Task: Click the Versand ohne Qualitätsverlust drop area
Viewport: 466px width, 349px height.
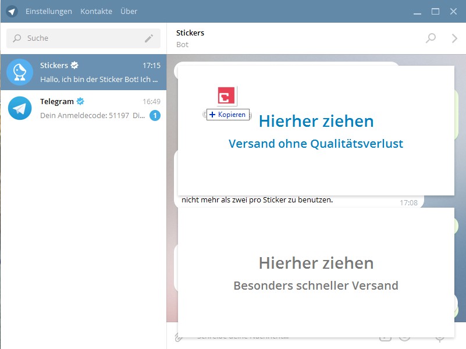Action: click(x=316, y=131)
